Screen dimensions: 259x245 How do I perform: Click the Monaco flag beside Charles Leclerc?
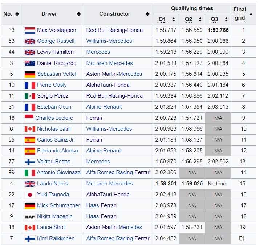click(x=29, y=118)
